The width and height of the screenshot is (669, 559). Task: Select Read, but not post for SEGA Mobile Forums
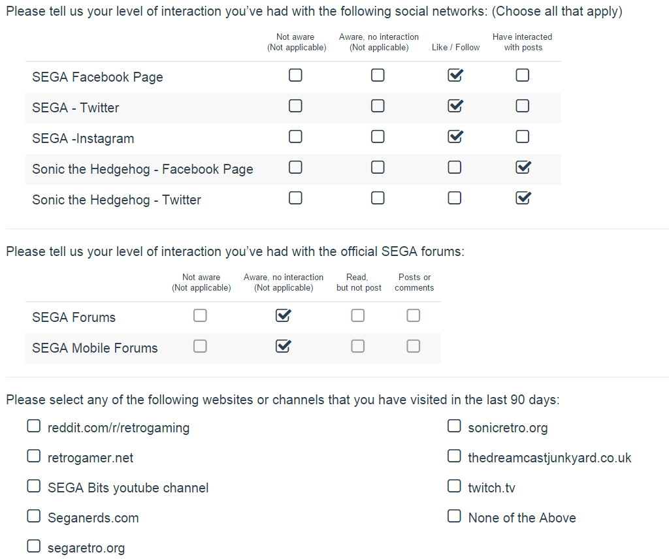357,347
